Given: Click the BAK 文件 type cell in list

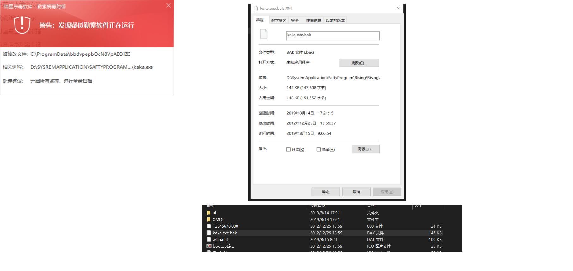Looking at the screenshot, I should [375, 233].
